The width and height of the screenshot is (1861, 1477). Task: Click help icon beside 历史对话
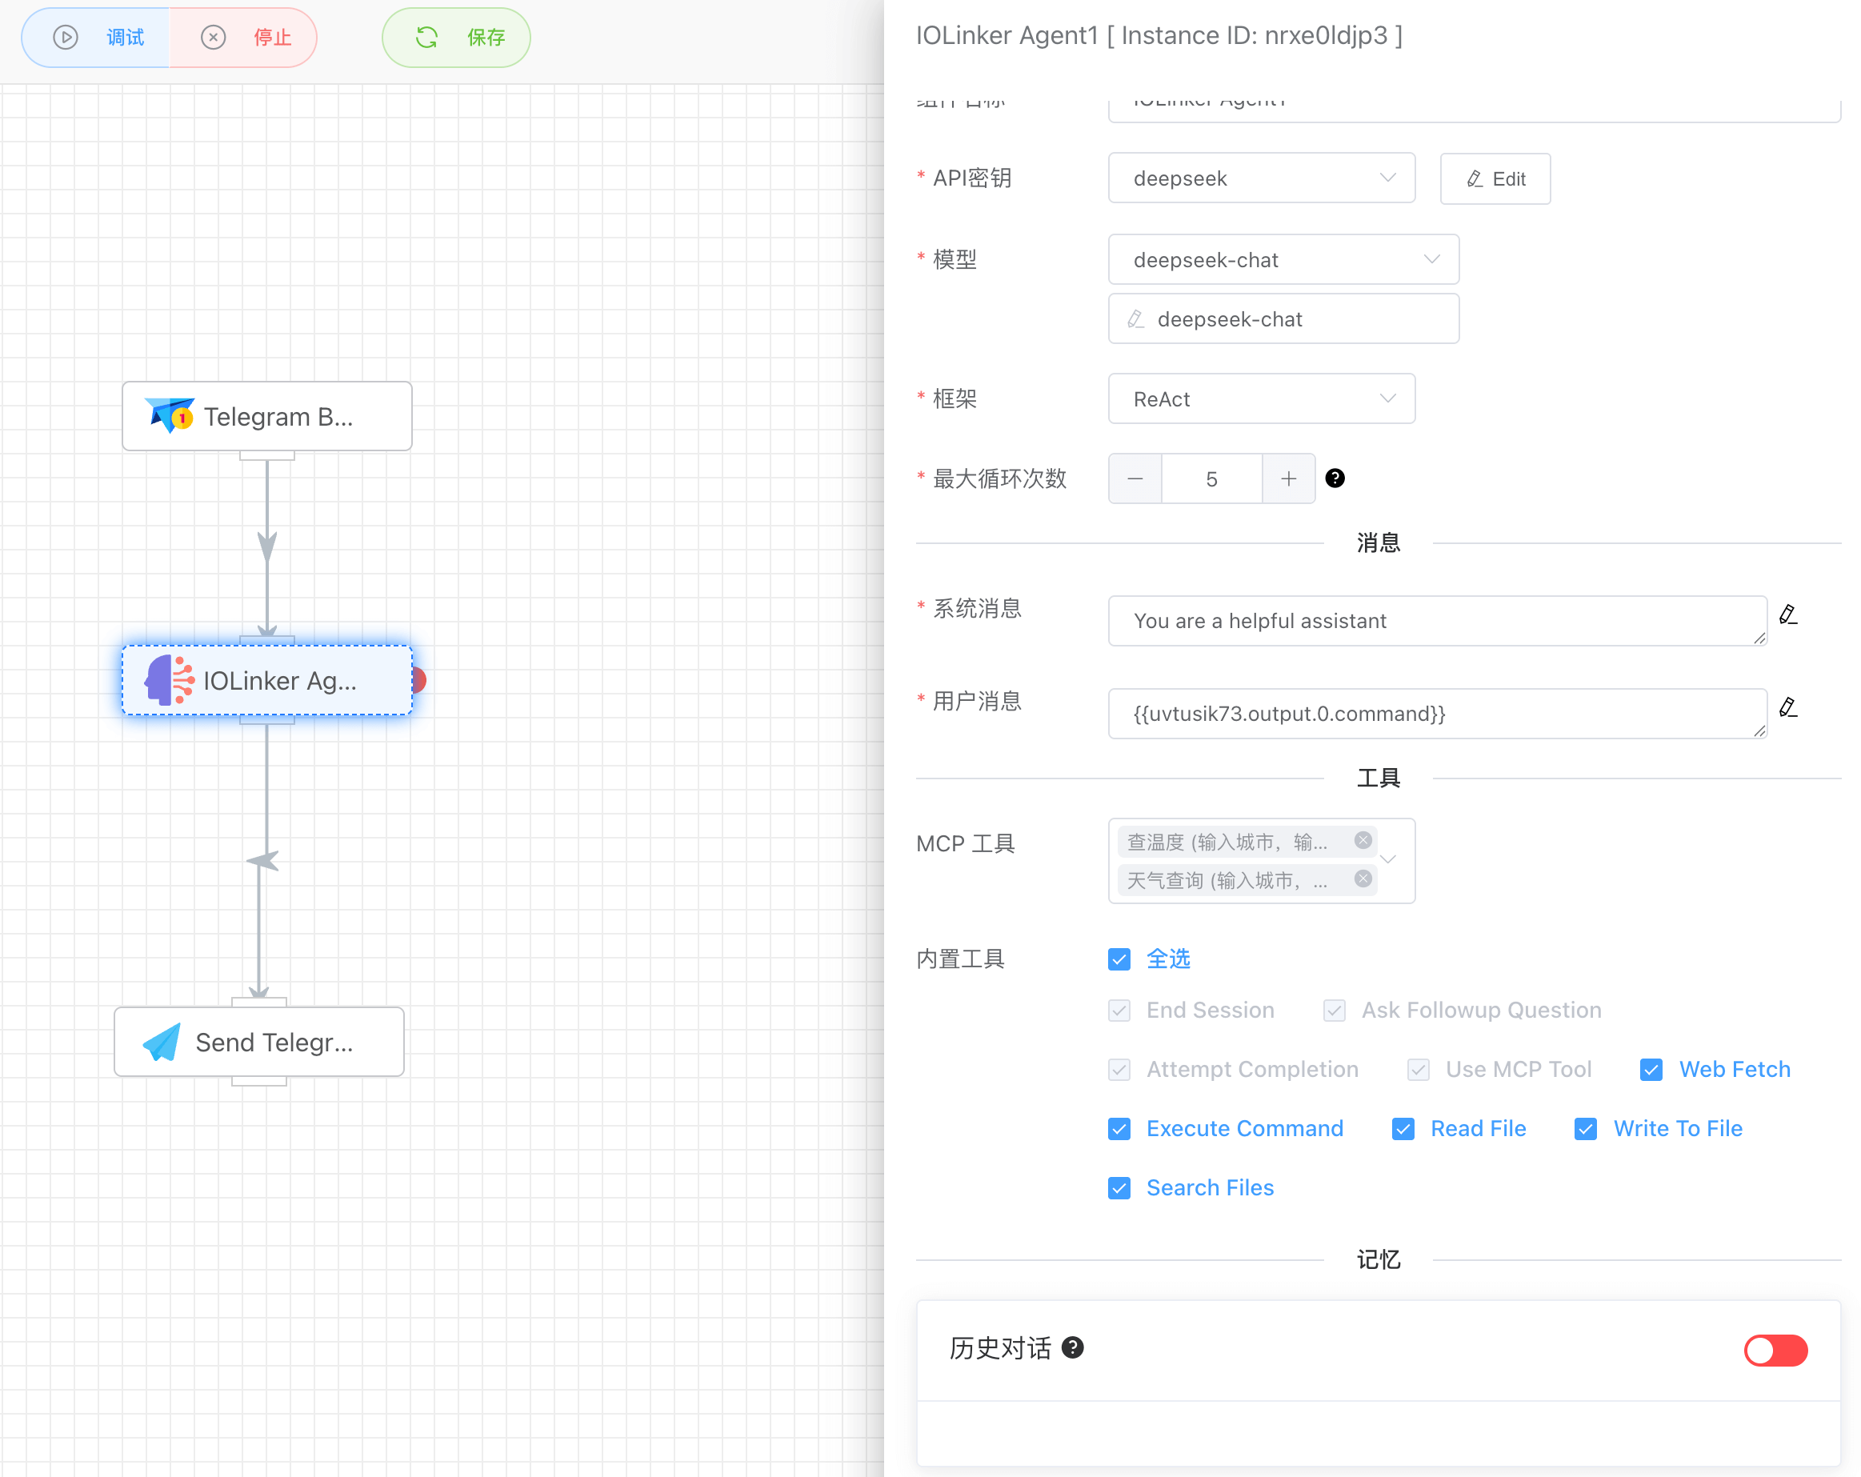(1072, 1347)
